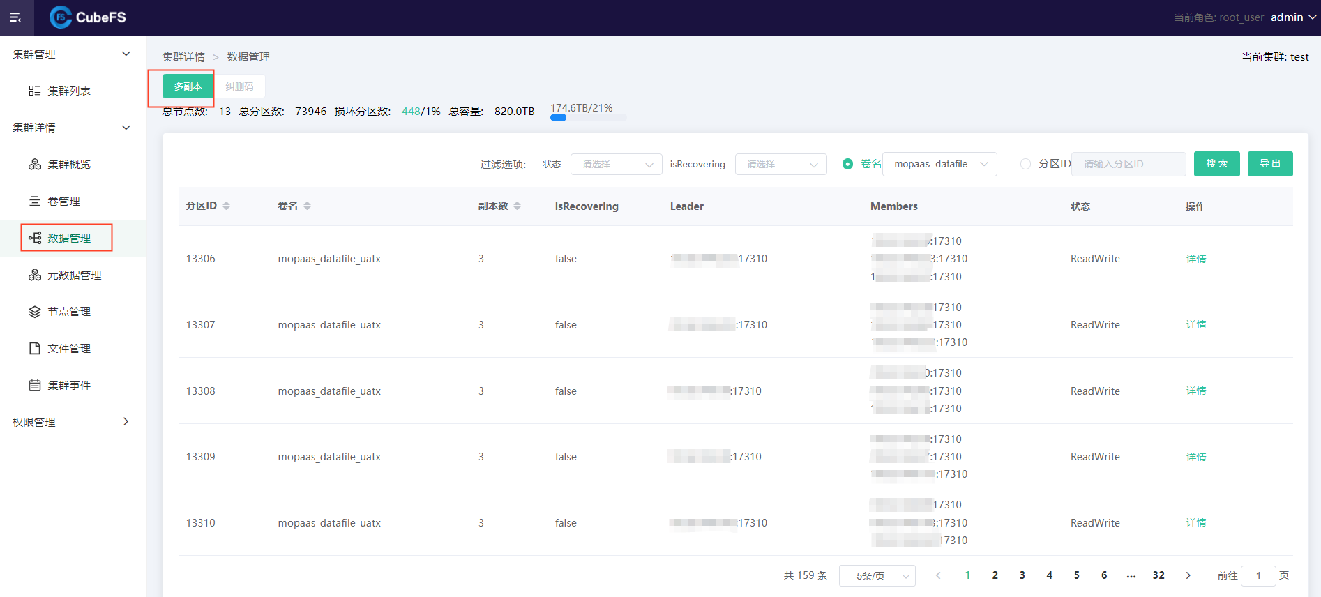Click the 数据管理 tree icon
The width and height of the screenshot is (1321, 597).
[35, 238]
